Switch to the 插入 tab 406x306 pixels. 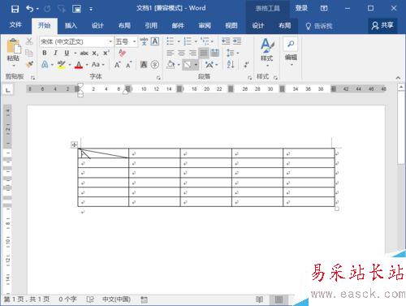click(x=71, y=26)
